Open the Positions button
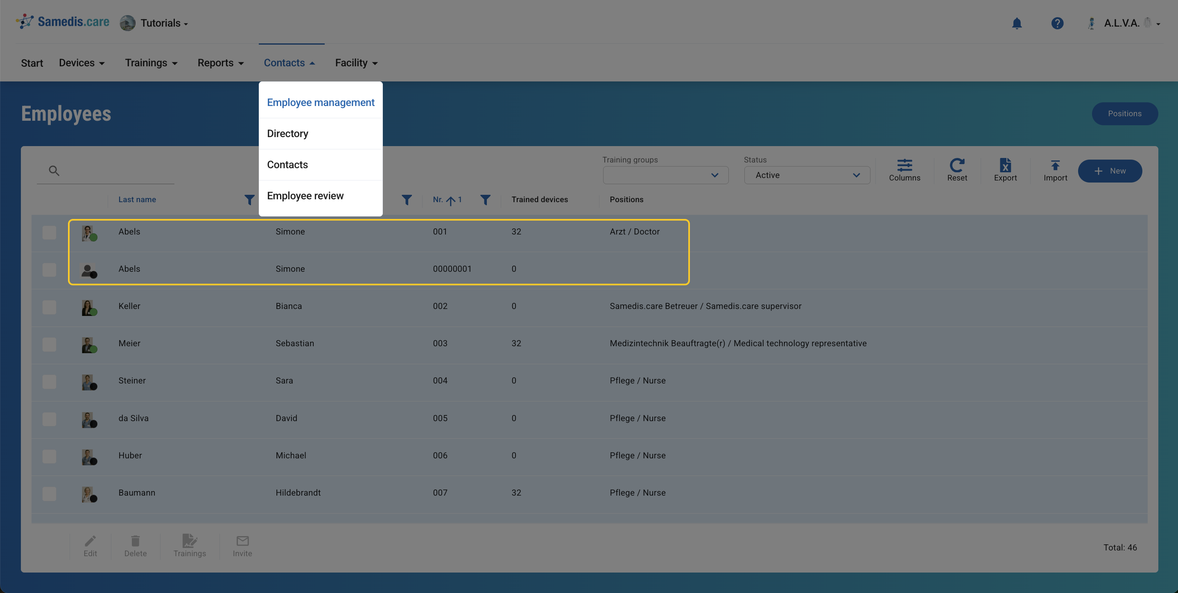 [x=1124, y=113]
